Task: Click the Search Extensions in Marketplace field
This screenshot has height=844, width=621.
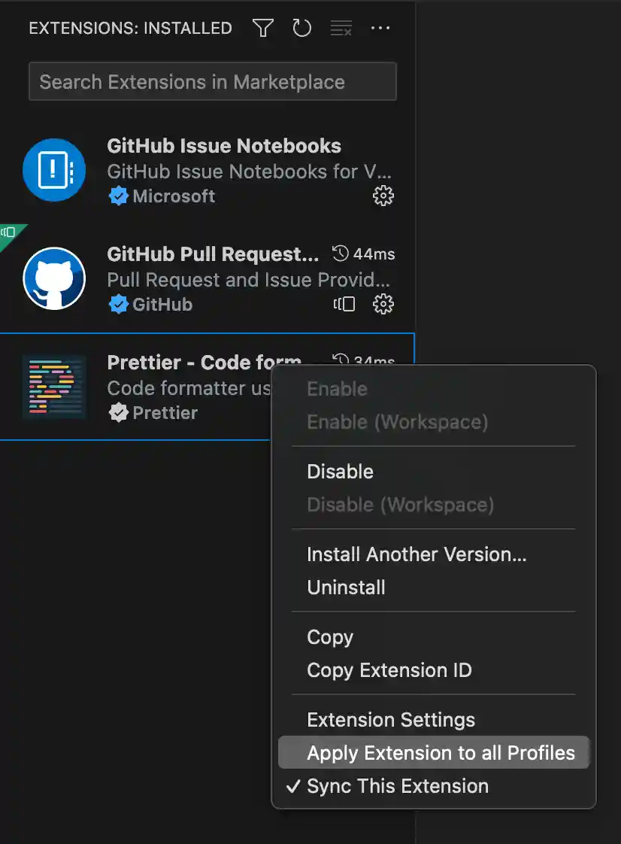Action: point(212,81)
